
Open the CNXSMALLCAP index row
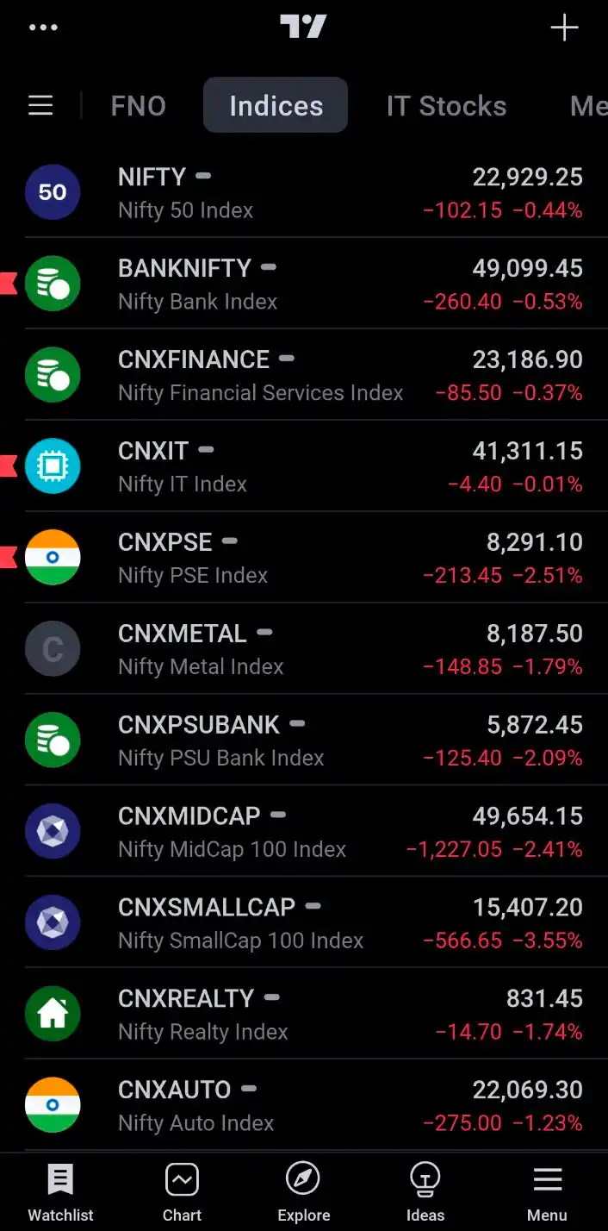(303, 922)
